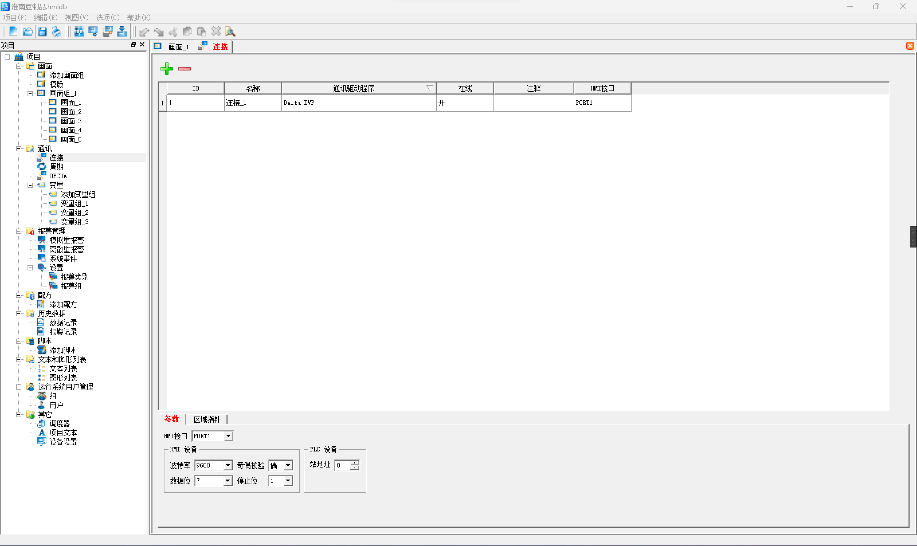Collapse the 画面 tree folder

pyautogui.click(x=19, y=66)
